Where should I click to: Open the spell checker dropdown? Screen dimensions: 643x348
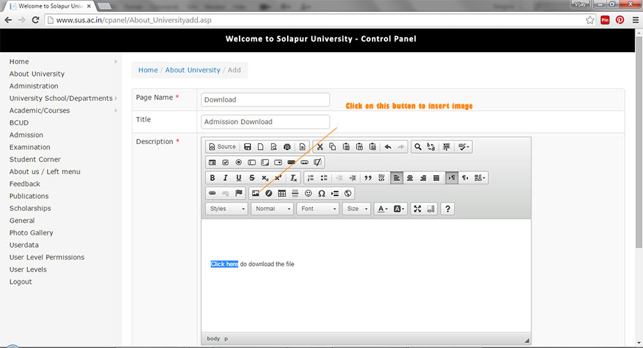coord(463,147)
